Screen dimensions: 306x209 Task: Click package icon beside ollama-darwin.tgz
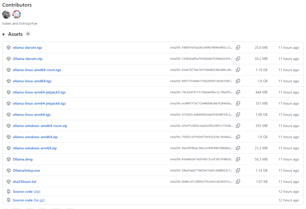[x=9, y=47]
